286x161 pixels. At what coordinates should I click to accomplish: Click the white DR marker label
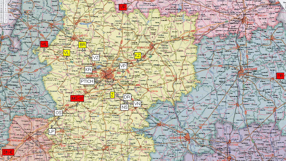click(x=127, y=97)
